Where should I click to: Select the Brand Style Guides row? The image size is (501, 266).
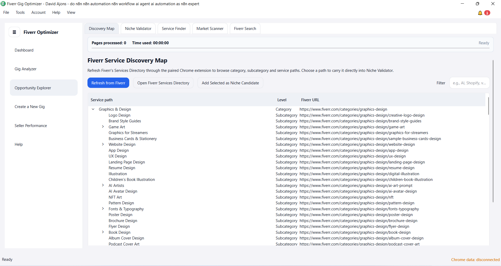point(287,121)
